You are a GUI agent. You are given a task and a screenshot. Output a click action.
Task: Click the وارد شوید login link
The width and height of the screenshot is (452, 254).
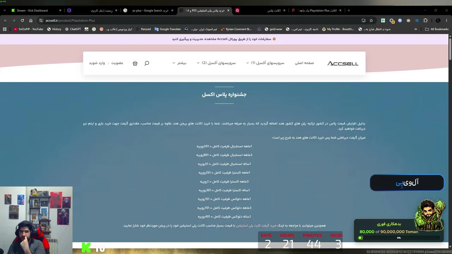coord(97,63)
